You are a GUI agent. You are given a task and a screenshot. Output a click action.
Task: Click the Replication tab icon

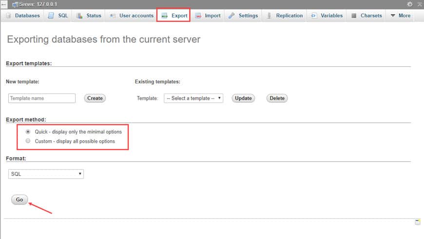tap(269, 16)
